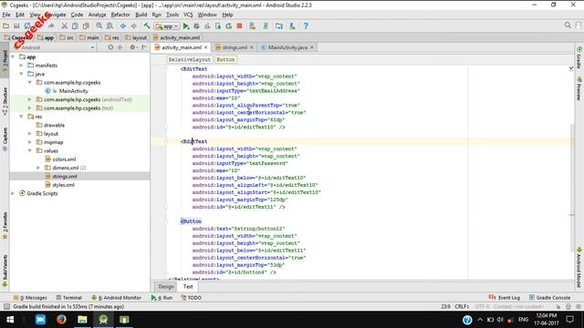Expand the layout folder
The height and width of the screenshot is (328, 584).
click(x=30, y=134)
